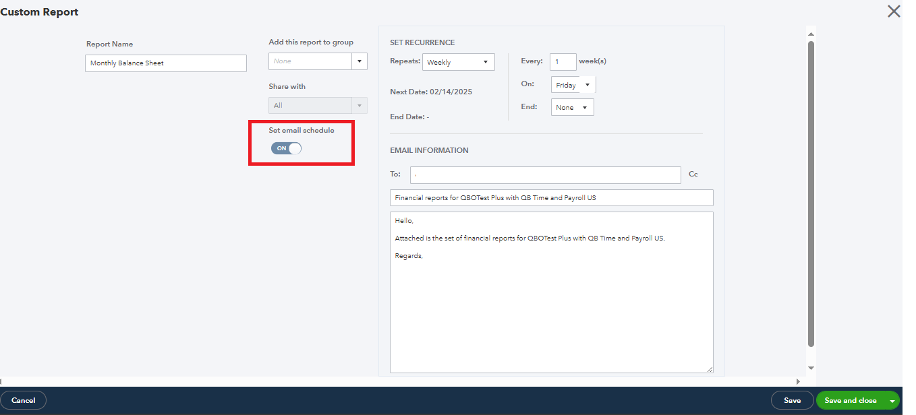
Task: Click the Custom Report title
Action: pyautogui.click(x=40, y=12)
